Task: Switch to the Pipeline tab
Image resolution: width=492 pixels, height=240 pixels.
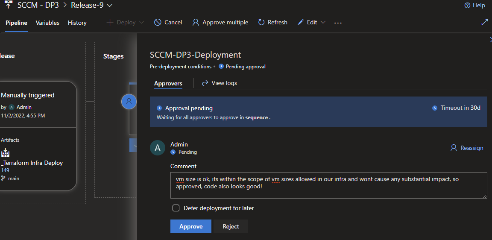Action: tap(16, 23)
